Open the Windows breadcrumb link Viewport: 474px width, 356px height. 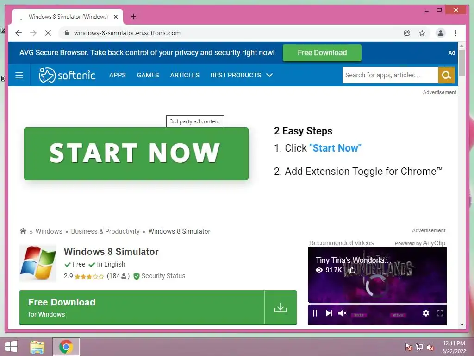pyautogui.click(x=49, y=231)
